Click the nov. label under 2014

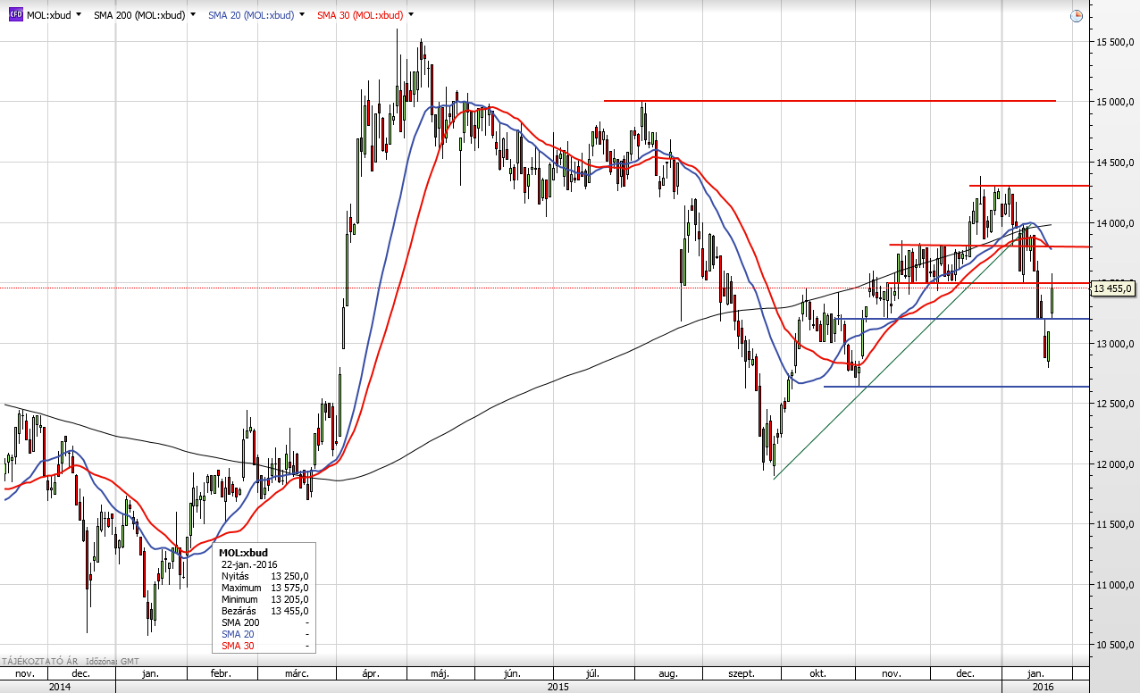24,672
